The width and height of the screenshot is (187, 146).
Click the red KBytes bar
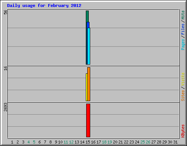coord(88,120)
